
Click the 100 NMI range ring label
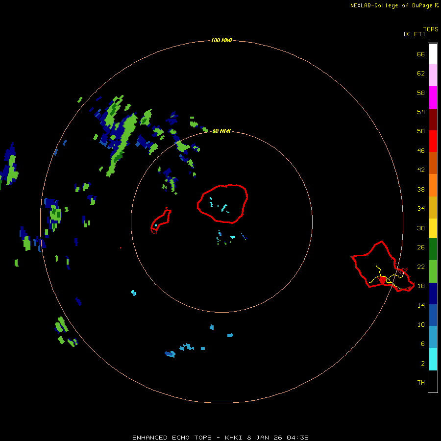coord(221,40)
